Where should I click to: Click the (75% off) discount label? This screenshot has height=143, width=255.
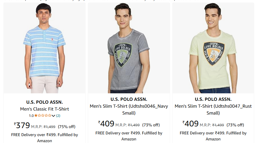pos(67,127)
